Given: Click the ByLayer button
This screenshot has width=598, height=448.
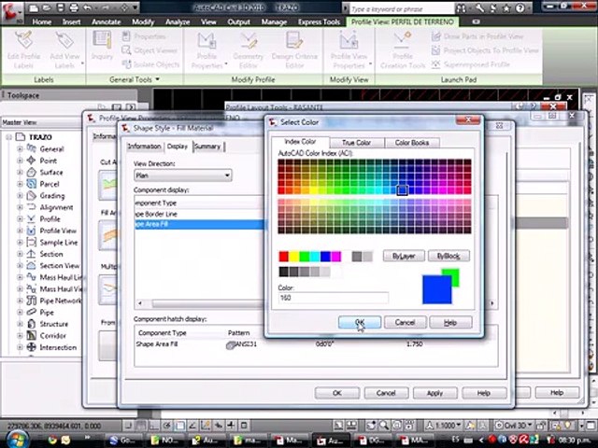Looking at the screenshot, I should coord(404,256).
